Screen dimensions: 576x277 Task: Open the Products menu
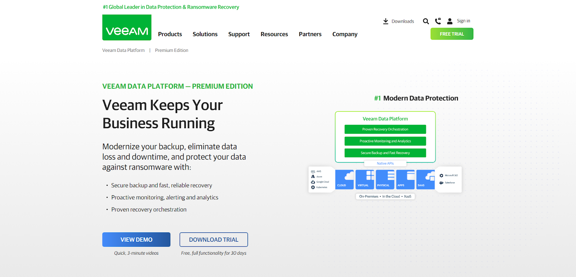170,34
